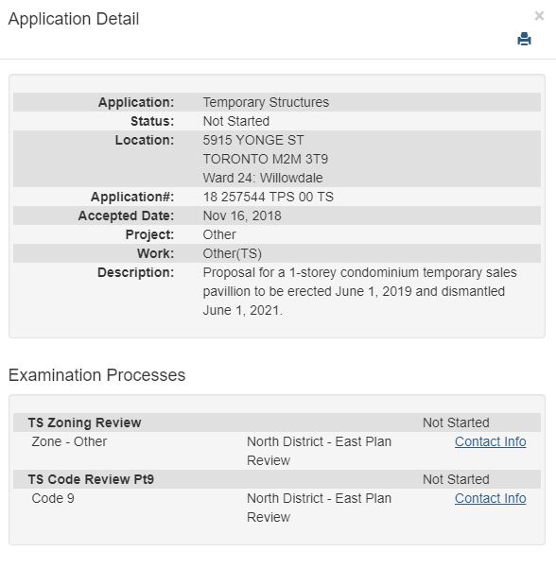This screenshot has height=569, width=556.
Task: Click Not Started status beside TS Zoning Review
Action: (x=456, y=422)
